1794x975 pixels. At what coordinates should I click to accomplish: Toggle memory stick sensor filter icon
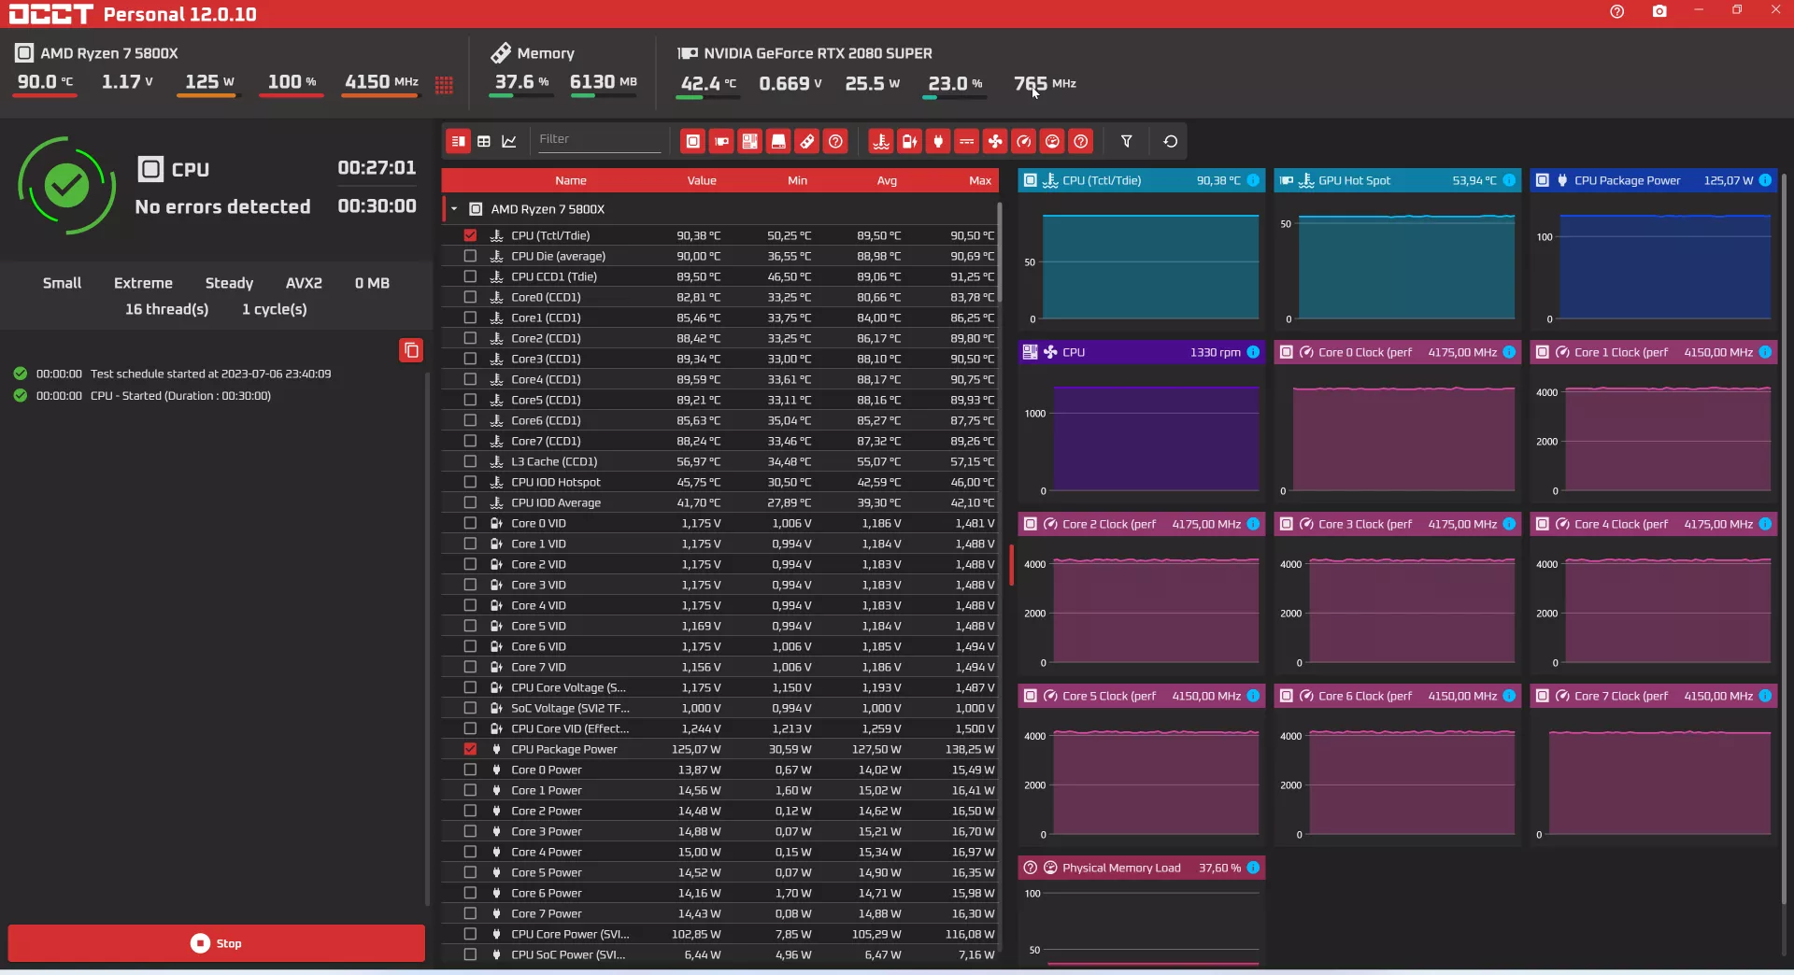click(x=807, y=142)
